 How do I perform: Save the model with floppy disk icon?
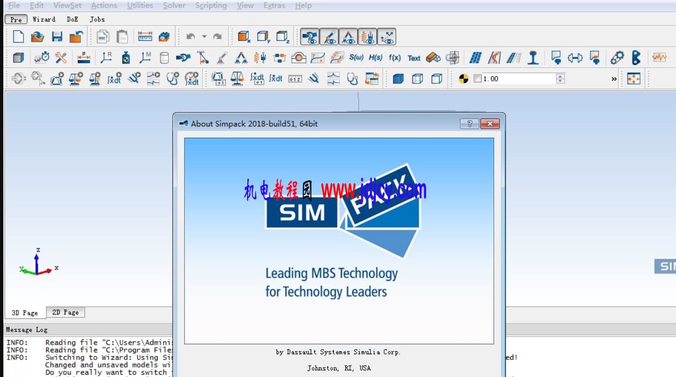pos(57,37)
